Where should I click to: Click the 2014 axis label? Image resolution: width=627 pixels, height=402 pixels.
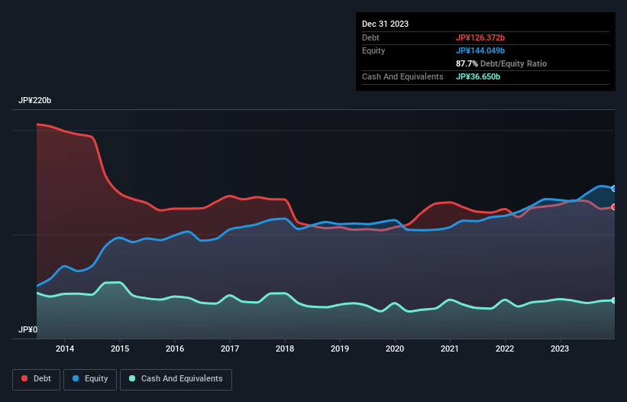point(65,349)
